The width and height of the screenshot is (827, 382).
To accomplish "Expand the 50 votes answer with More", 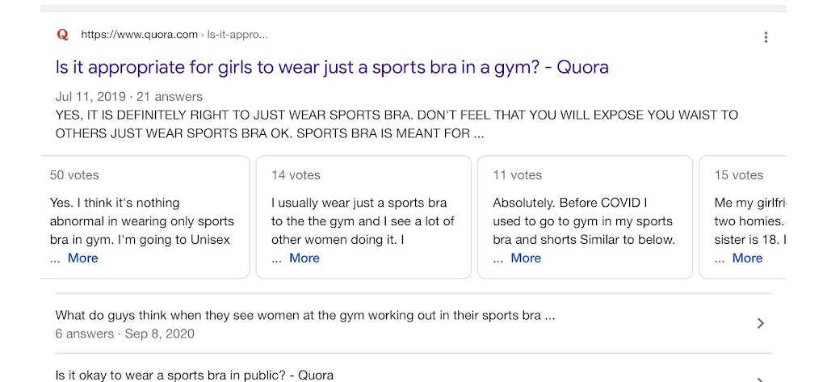I will click(82, 258).
